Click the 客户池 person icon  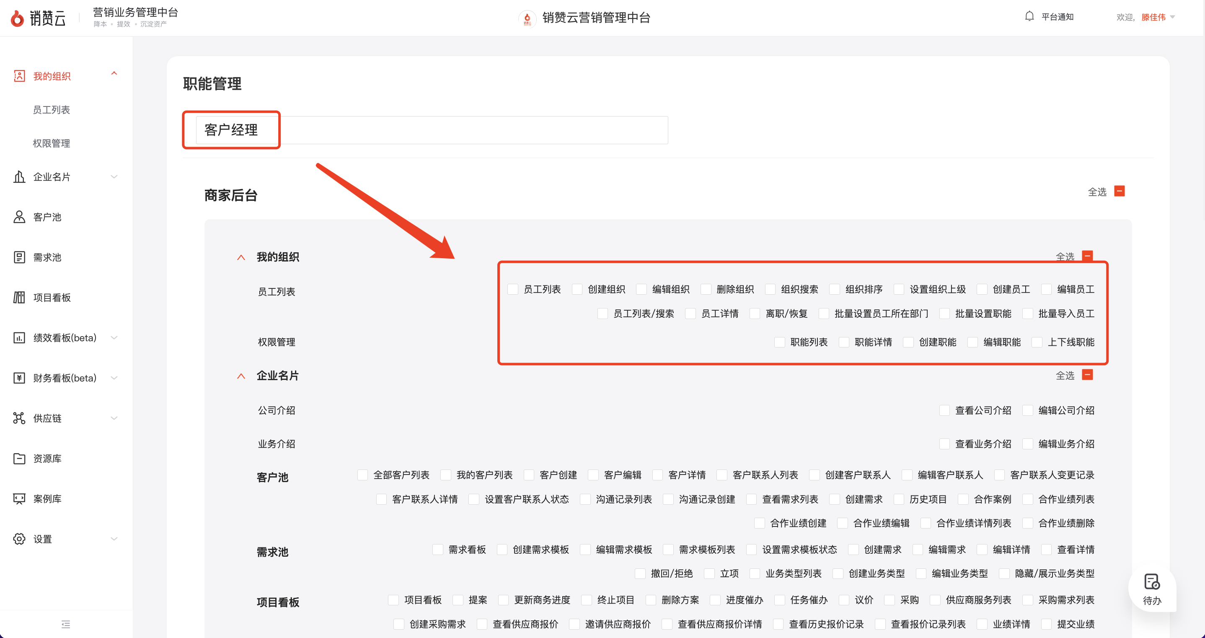point(19,217)
